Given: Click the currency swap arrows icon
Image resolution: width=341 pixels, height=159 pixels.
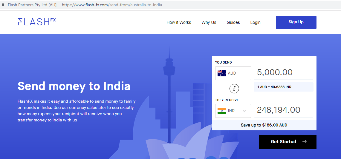Looking at the screenshot, I should (234, 88).
